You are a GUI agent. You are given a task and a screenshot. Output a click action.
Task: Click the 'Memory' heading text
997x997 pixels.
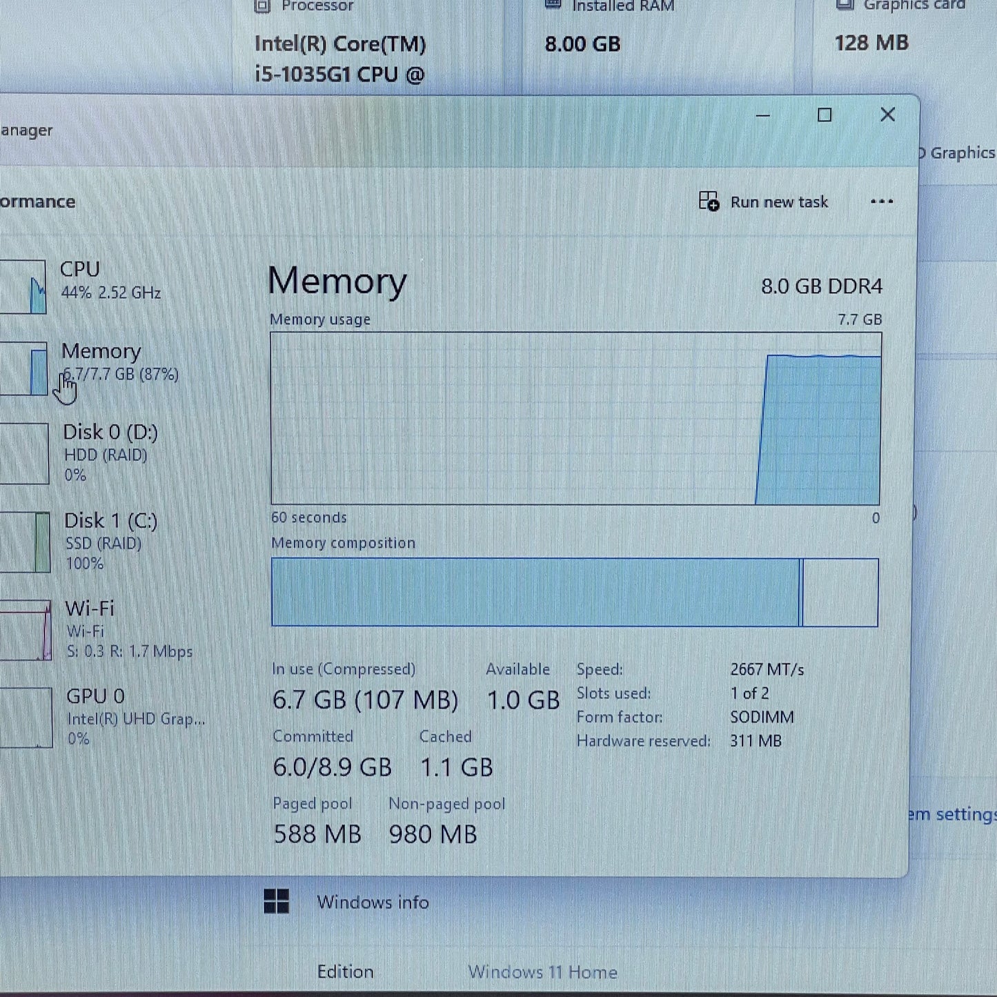click(337, 282)
